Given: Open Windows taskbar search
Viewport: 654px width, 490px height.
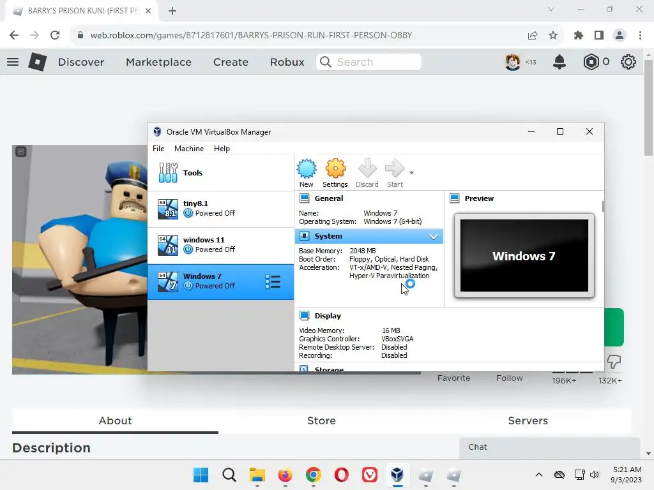Looking at the screenshot, I should click(229, 475).
